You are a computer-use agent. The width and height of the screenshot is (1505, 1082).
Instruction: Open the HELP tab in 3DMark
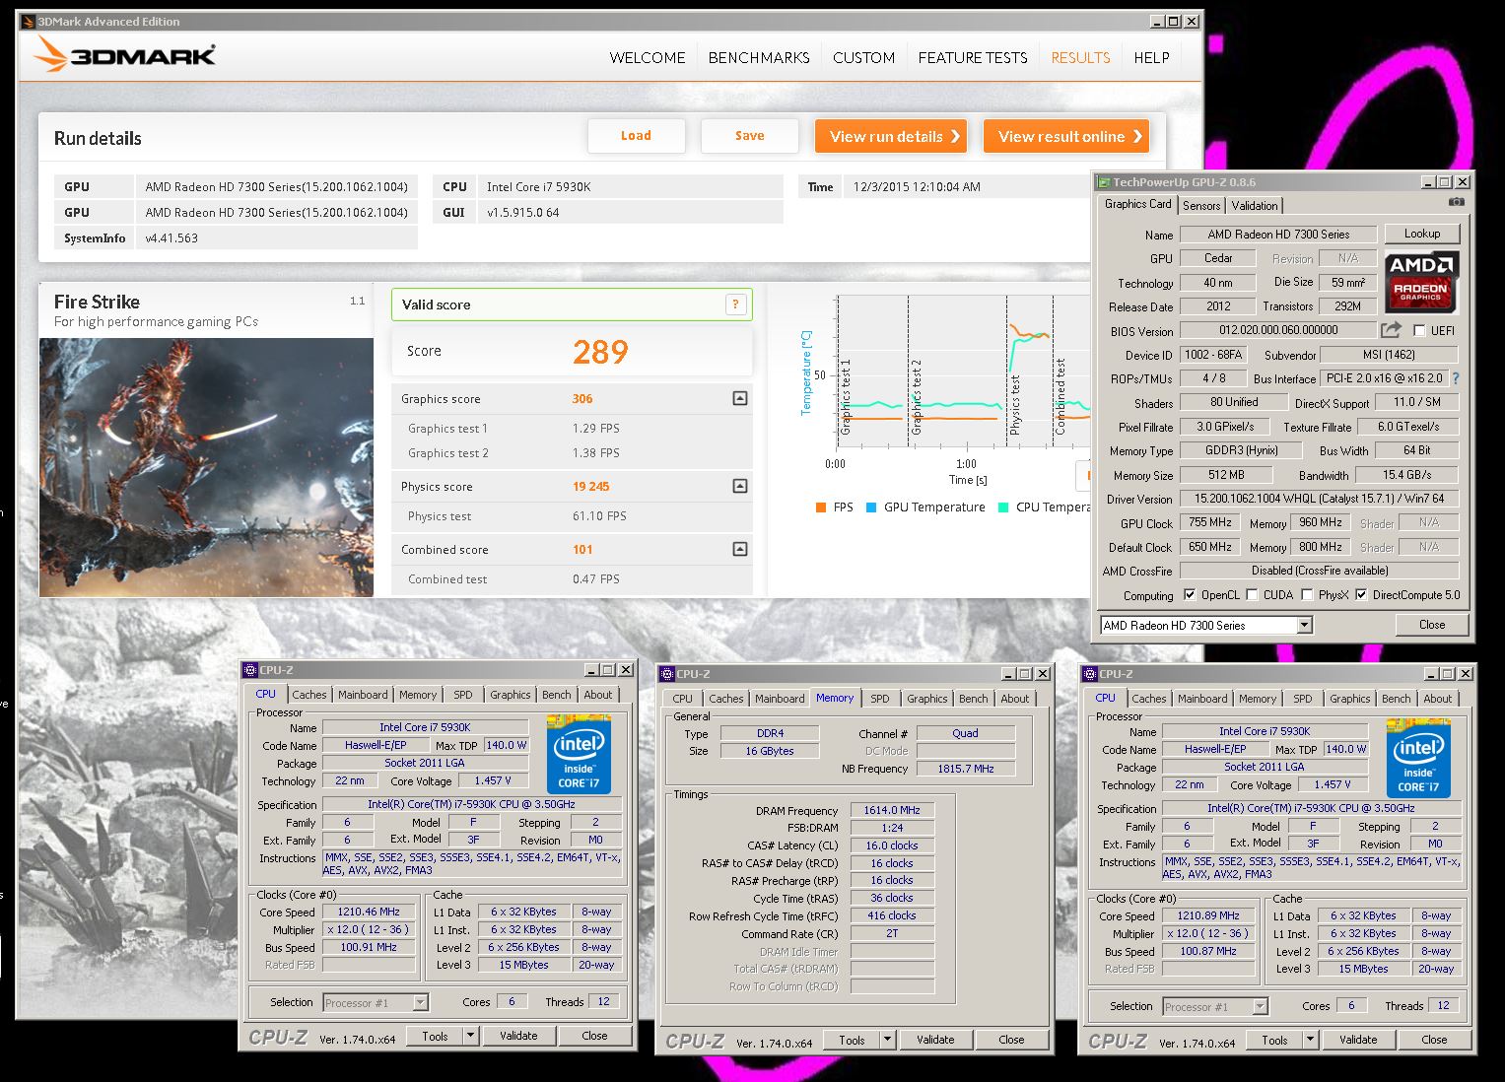(x=1151, y=57)
